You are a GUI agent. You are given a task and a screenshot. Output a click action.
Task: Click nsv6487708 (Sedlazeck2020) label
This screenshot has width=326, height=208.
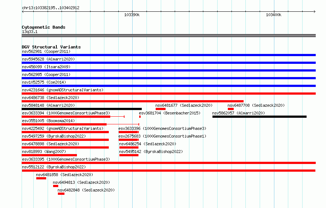coord(256,105)
